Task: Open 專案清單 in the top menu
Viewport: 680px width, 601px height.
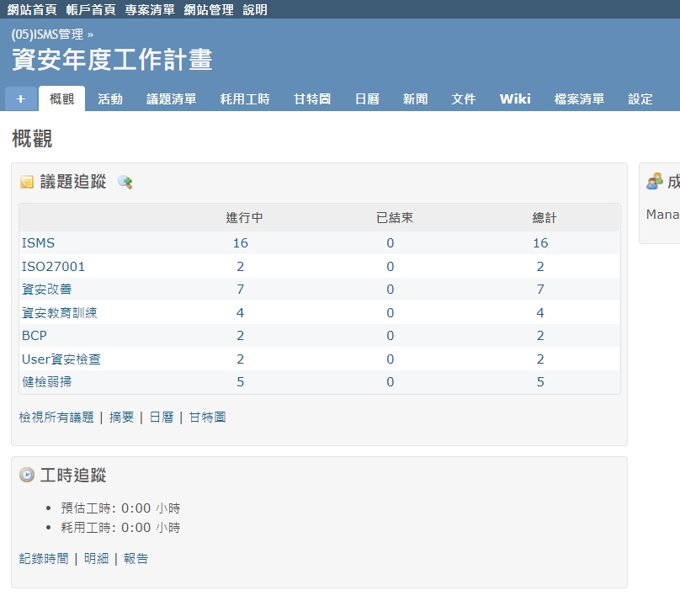Action: 150,10
